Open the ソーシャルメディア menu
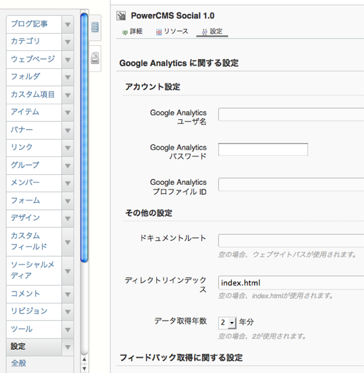The image size is (364, 373). (34, 271)
